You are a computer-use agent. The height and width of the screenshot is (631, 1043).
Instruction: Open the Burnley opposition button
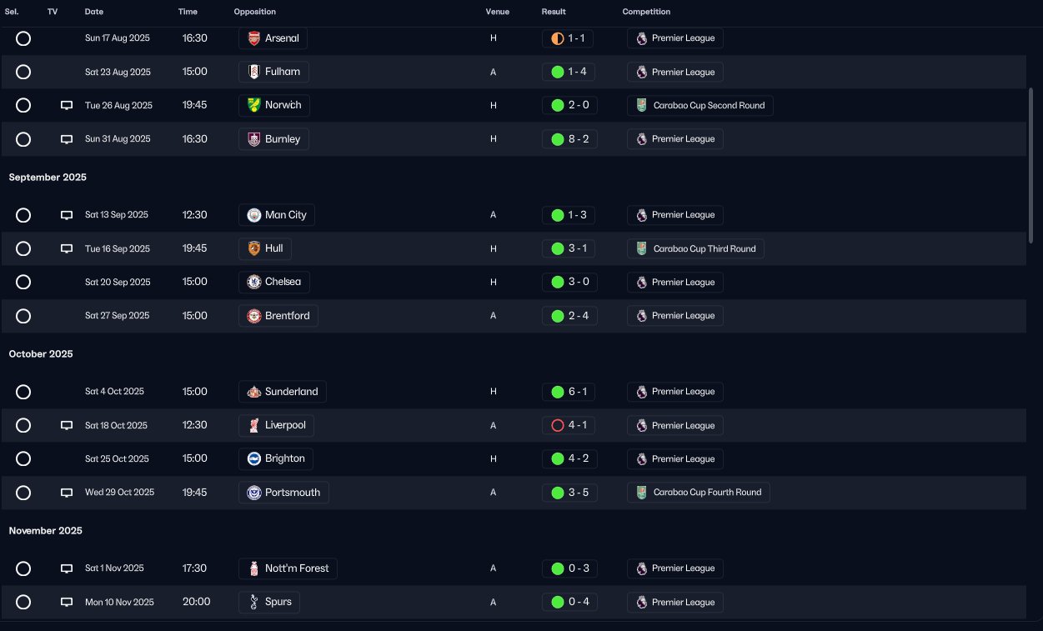pos(273,139)
